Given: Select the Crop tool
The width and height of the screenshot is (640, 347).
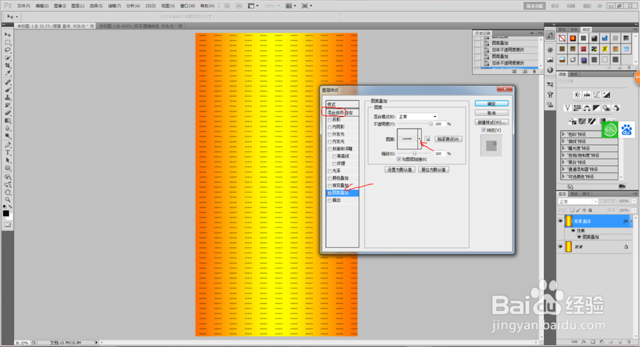Looking at the screenshot, I should pos(8,66).
